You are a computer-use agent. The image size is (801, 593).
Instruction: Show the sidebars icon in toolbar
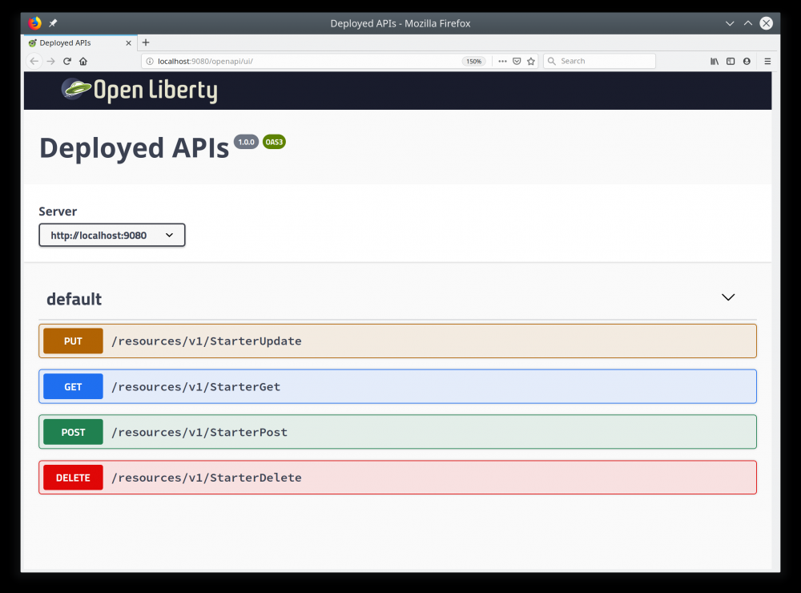point(731,61)
